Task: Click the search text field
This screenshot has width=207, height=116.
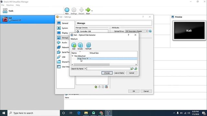Action: [x=109, y=69]
